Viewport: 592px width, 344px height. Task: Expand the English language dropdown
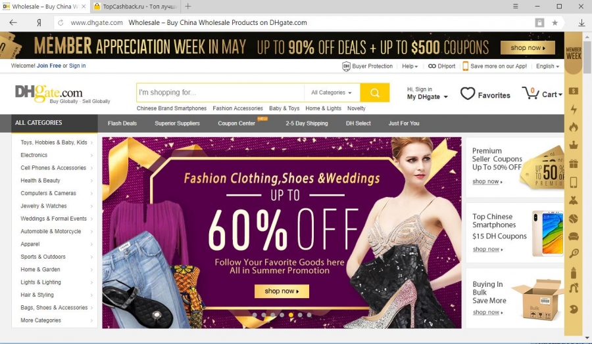(547, 66)
